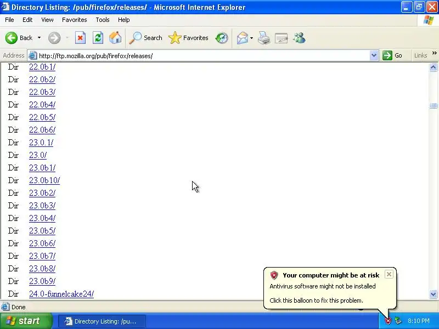Open the 23.0.1/ directory link
The height and width of the screenshot is (329, 439).
click(x=41, y=143)
